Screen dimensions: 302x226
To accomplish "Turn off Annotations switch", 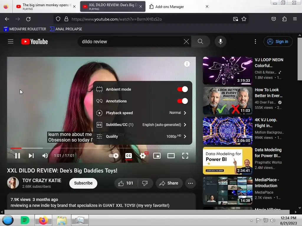I will coord(182,101).
